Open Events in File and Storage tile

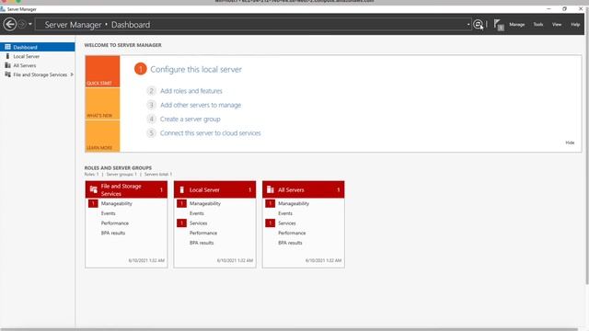coord(109,213)
